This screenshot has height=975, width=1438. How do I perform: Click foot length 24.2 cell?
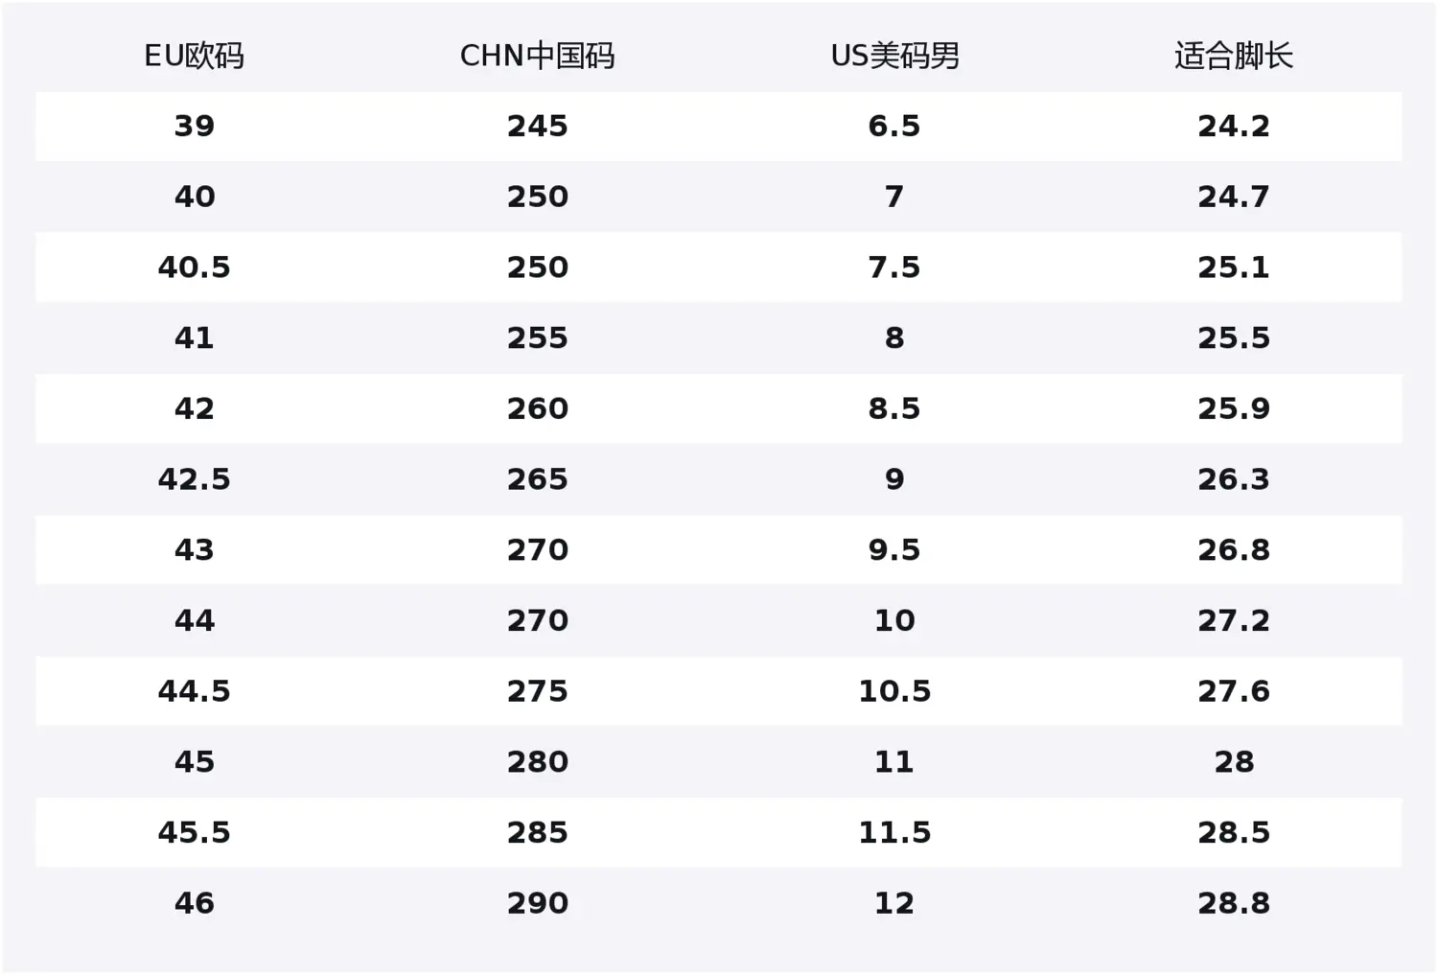pyautogui.click(x=1234, y=127)
